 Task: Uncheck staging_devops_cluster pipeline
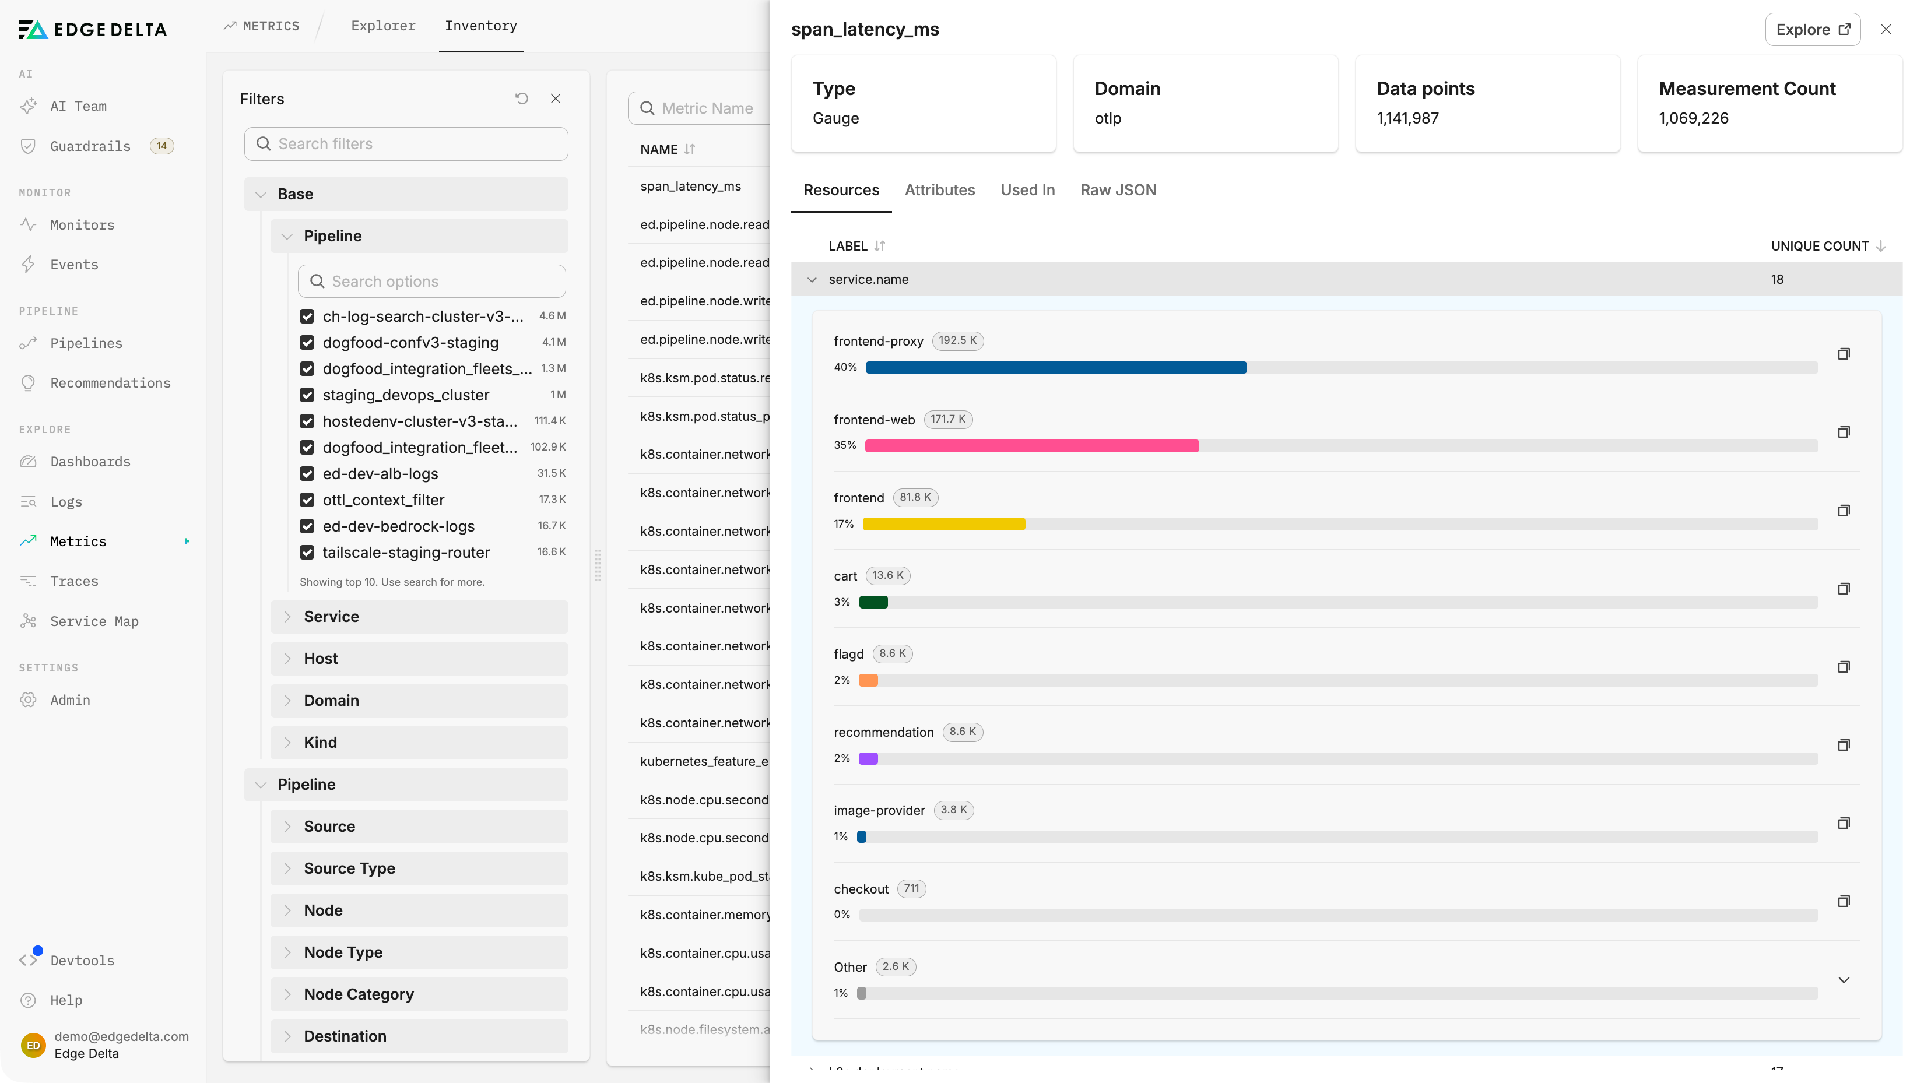click(x=307, y=395)
